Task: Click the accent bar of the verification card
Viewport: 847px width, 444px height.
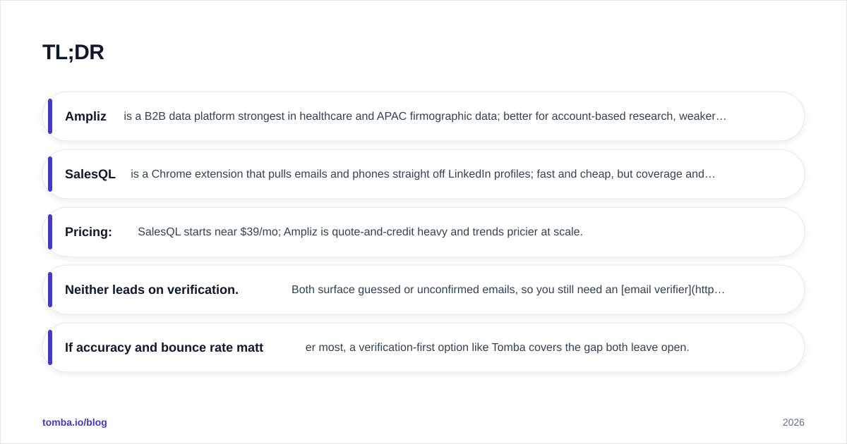Action: click(x=50, y=290)
